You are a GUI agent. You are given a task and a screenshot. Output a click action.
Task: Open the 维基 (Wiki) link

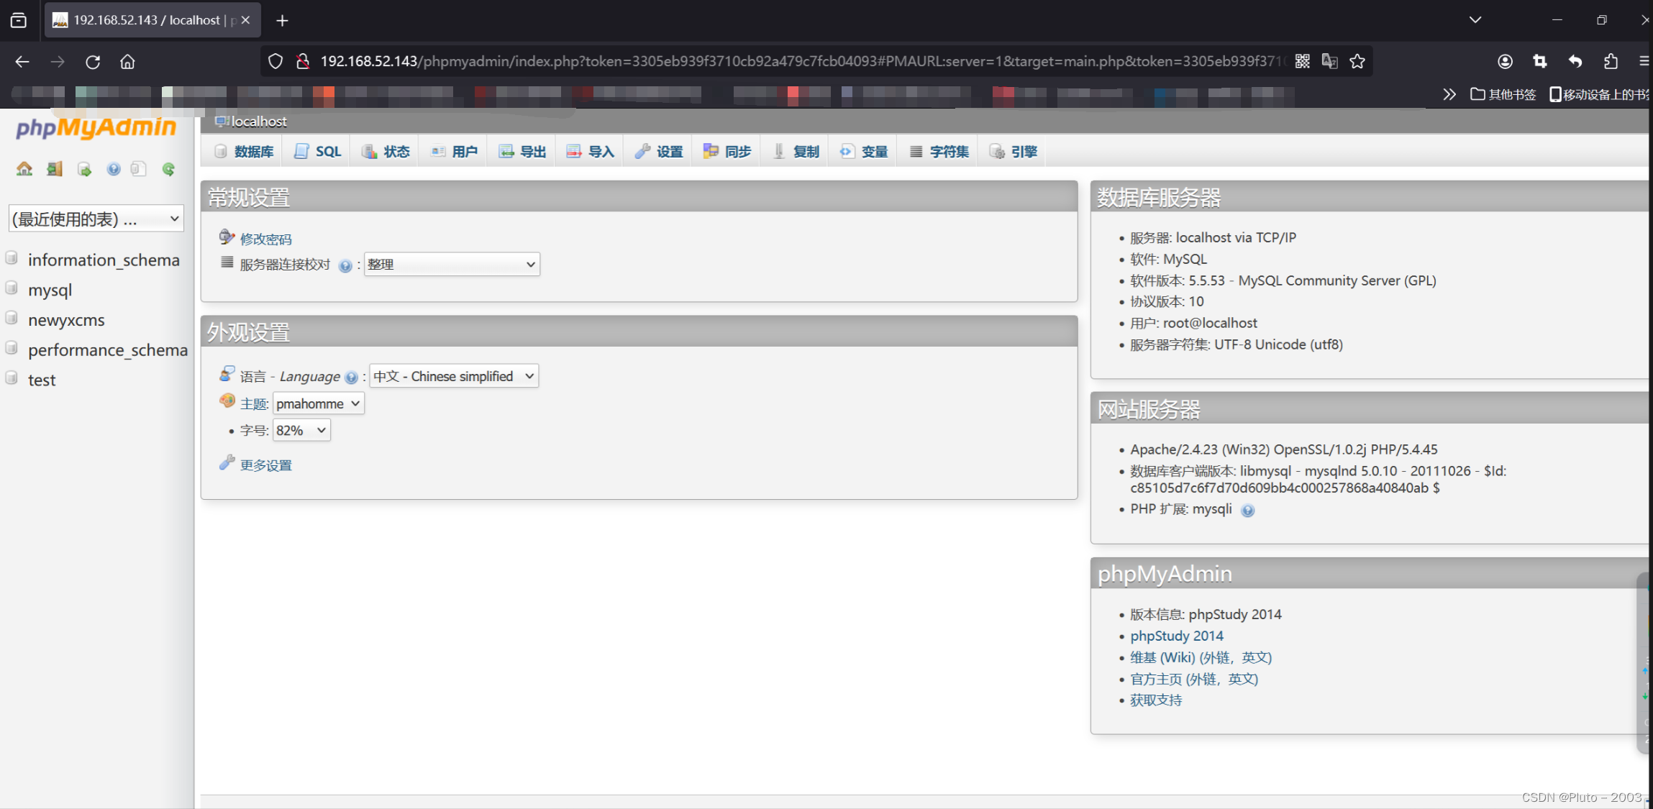(1201, 657)
